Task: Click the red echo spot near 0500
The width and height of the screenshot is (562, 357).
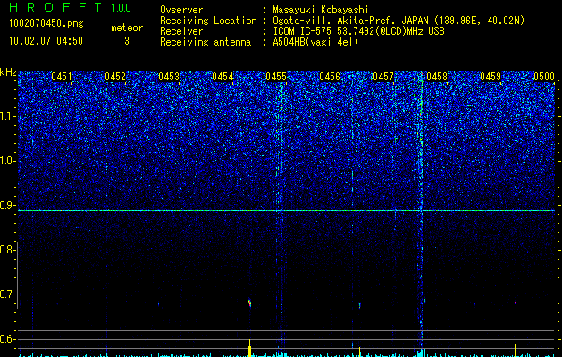Action: coord(515,303)
